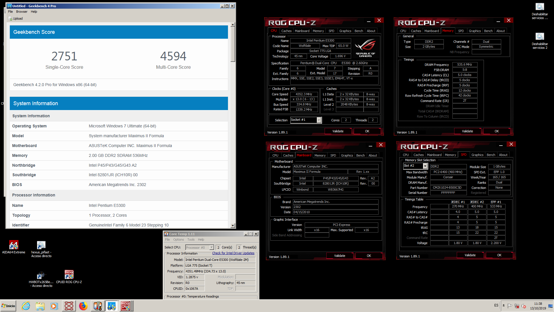Image resolution: width=554 pixels, height=312 pixels.
Task: Click Check for Intel Driver Updates link
Action: (233, 253)
